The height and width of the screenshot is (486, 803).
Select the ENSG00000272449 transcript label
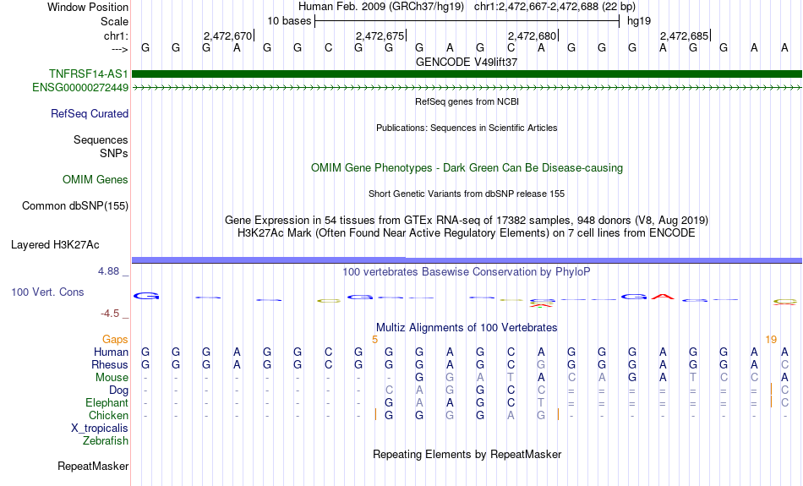[x=80, y=88]
